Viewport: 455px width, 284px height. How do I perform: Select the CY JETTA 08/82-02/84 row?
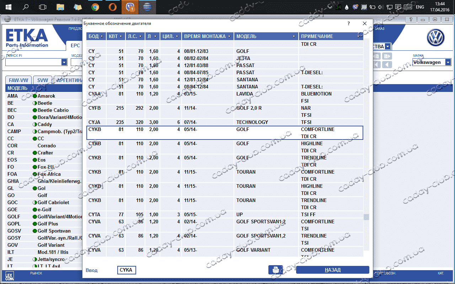tap(225, 58)
